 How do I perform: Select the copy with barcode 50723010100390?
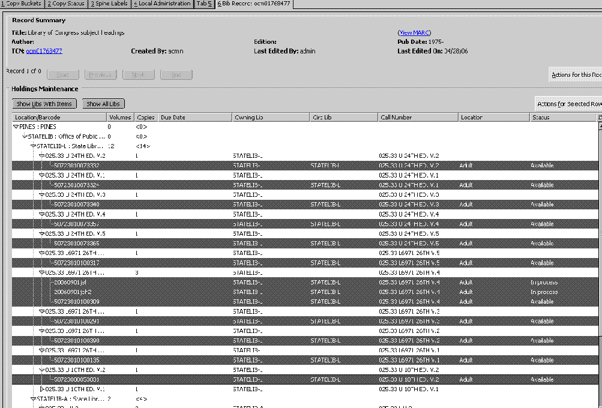(76, 341)
